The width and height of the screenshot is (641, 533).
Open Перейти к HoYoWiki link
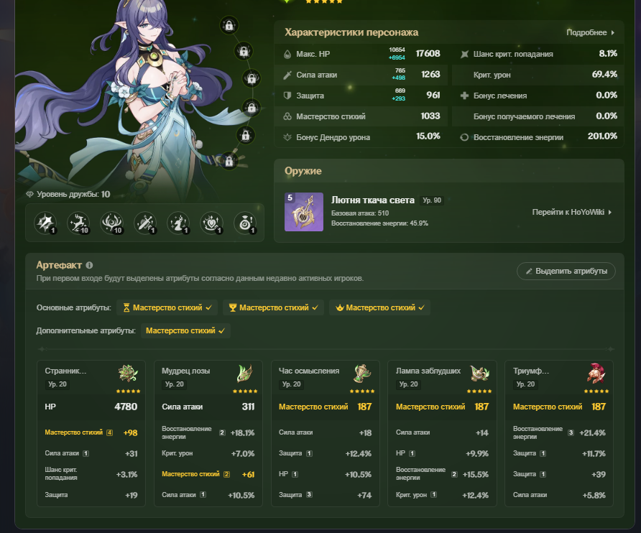[572, 212]
